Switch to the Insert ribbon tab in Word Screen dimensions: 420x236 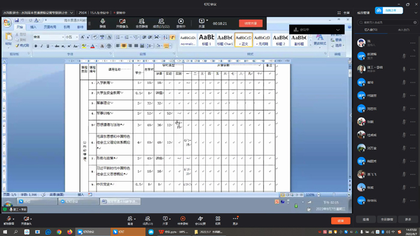(x=33, y=27)
